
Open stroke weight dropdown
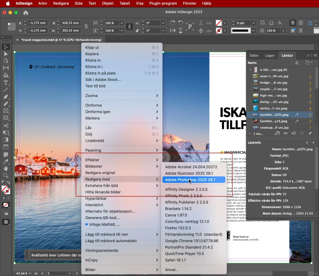pos(254,23)
